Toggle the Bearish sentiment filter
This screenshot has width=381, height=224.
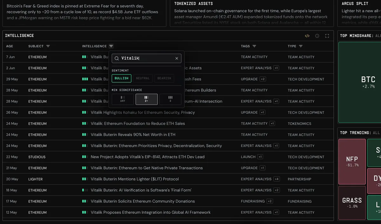coord(164,78)
